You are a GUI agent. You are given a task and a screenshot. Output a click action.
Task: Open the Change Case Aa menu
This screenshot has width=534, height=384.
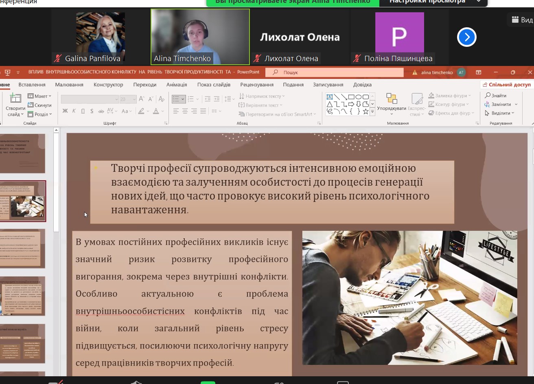[x=127, y=111]
